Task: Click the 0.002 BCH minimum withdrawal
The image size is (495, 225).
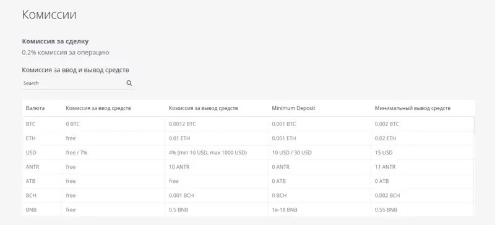Action: tap(387, 195)
